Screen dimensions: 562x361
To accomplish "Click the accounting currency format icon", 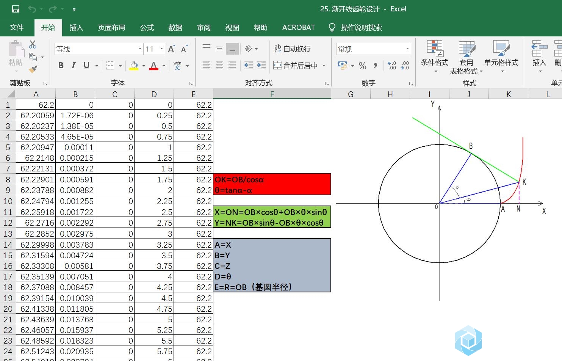I will [x=343, y=65].
